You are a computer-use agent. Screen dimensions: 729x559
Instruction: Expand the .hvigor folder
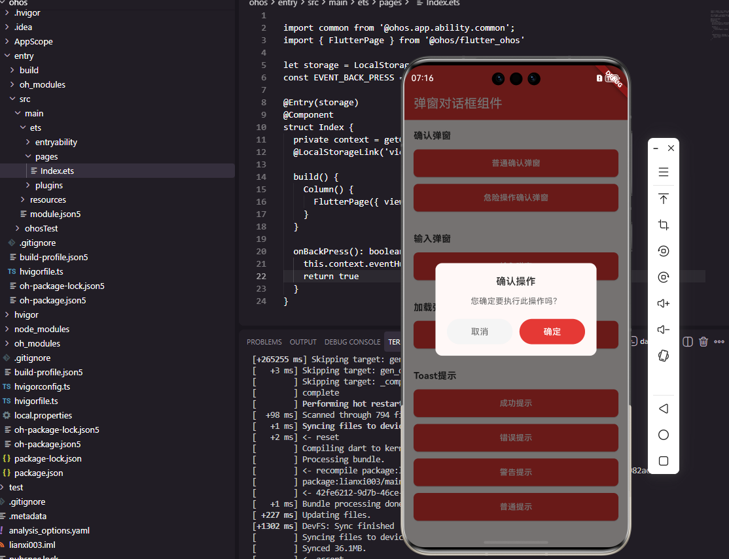27,13
